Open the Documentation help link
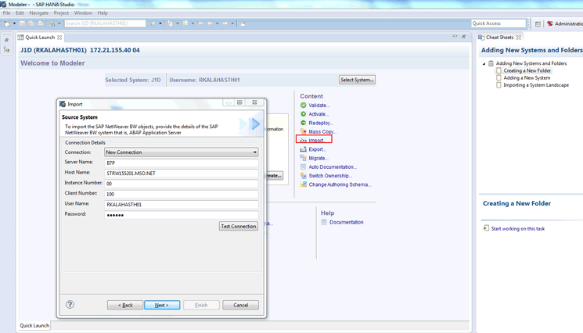Viewport: 583px width, 333px height. [x=346, y=222]
